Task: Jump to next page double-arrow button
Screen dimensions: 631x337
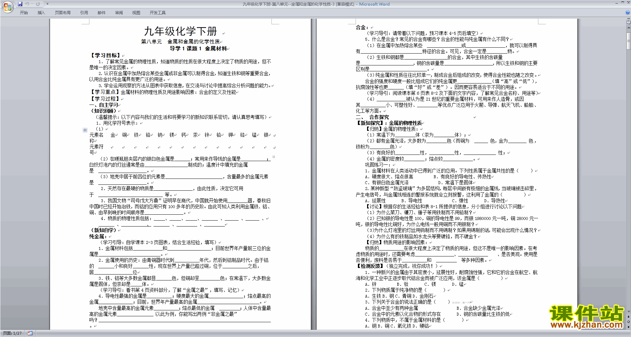Action: point(628,327)
